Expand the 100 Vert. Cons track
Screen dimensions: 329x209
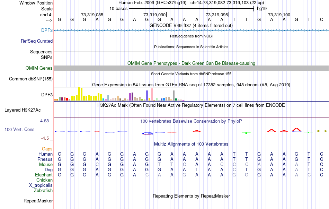[x=19, y=129]
